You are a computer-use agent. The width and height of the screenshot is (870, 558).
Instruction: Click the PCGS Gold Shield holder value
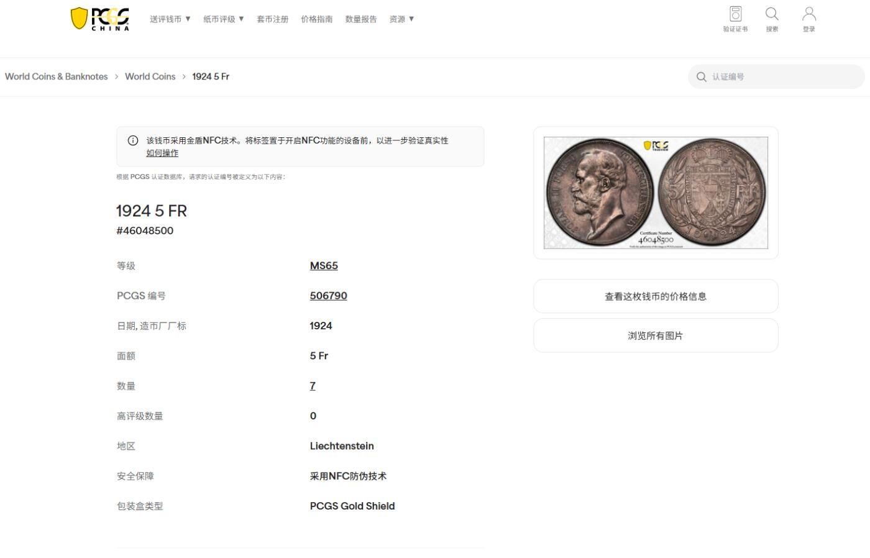[x=352, y=506]
